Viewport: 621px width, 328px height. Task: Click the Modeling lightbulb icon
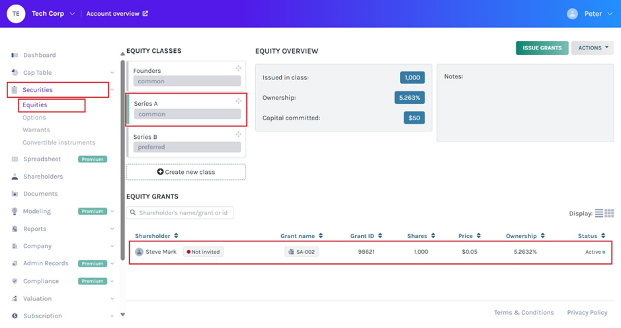pos(15,212)
